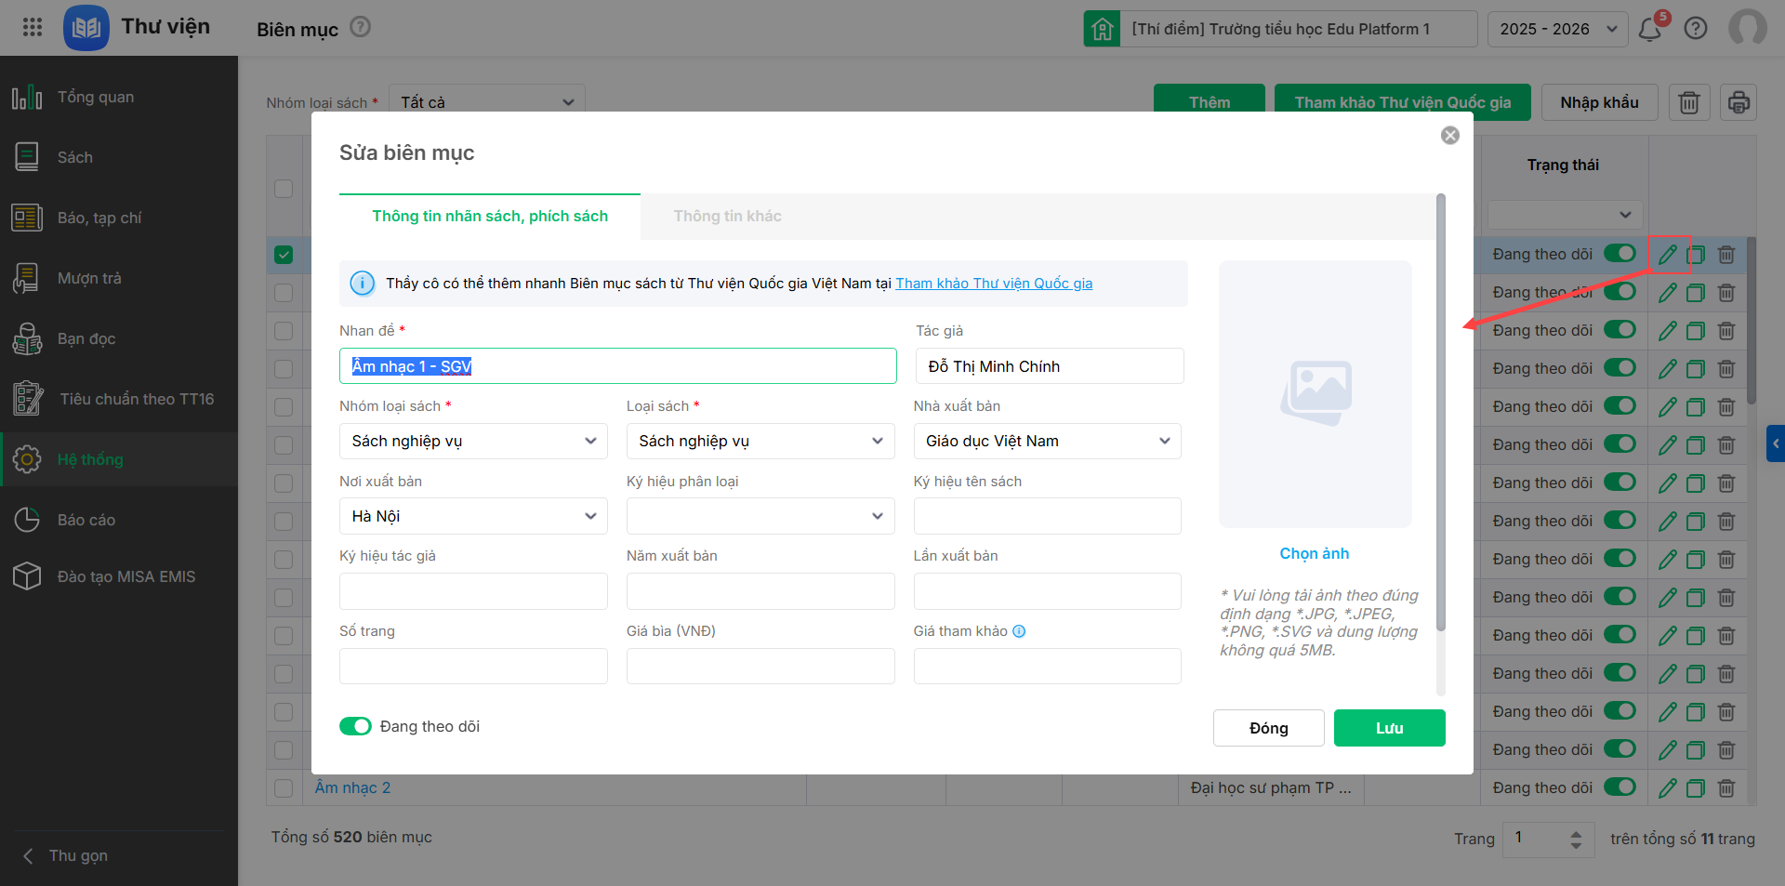Viewport: 1785px width, 886px height.
Task: Open Báo cáo in the sidebar
Action: tap(86, 520)
